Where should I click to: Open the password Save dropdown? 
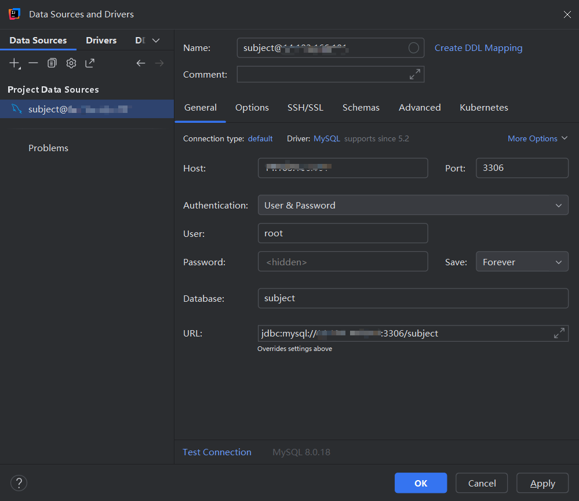(521, 261)
